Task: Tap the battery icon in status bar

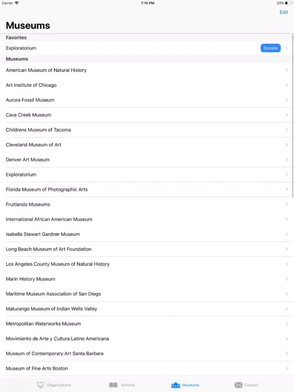Action: click(x=288, y=3)
